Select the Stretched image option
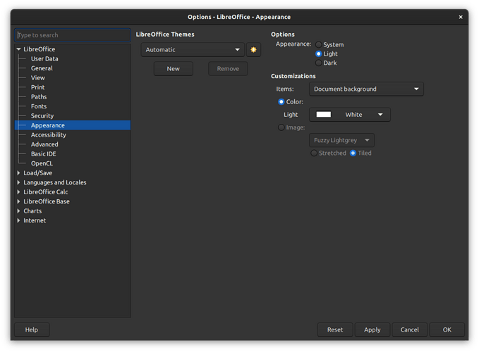Screen dimensions: 479x352 point(314,153)
